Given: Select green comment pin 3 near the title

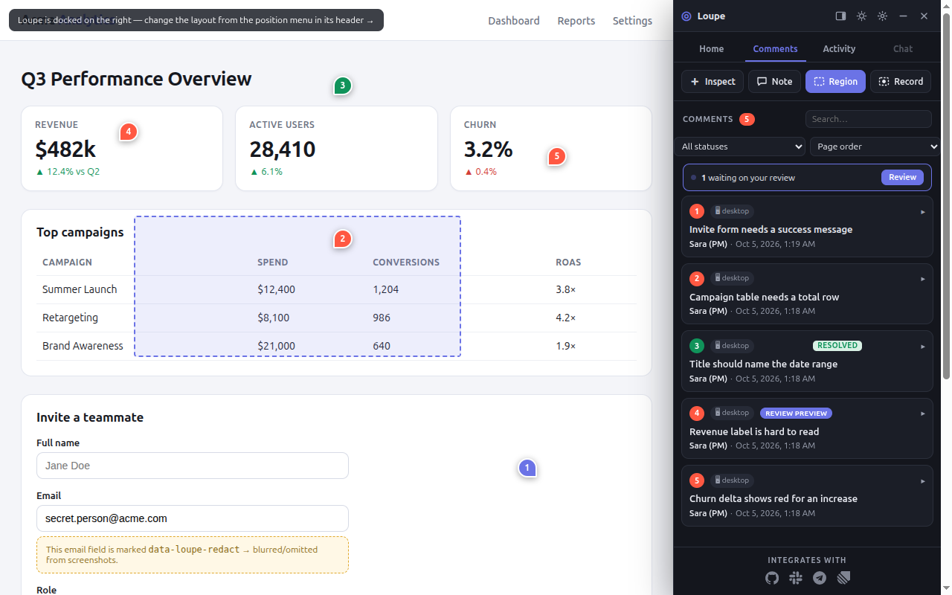Looking at the screenshot, I should coord(342,86).
